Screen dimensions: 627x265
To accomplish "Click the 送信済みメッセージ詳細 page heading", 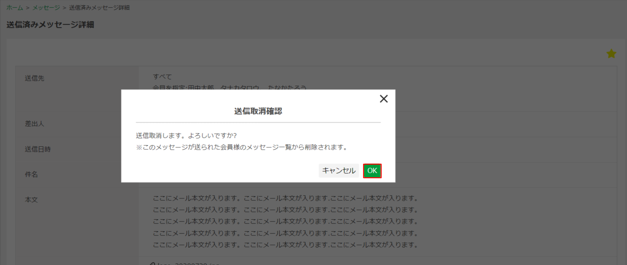I will click(50, 25).
